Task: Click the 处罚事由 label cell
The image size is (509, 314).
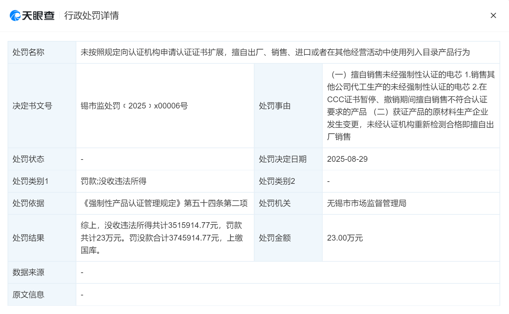Action: (288, 106)
